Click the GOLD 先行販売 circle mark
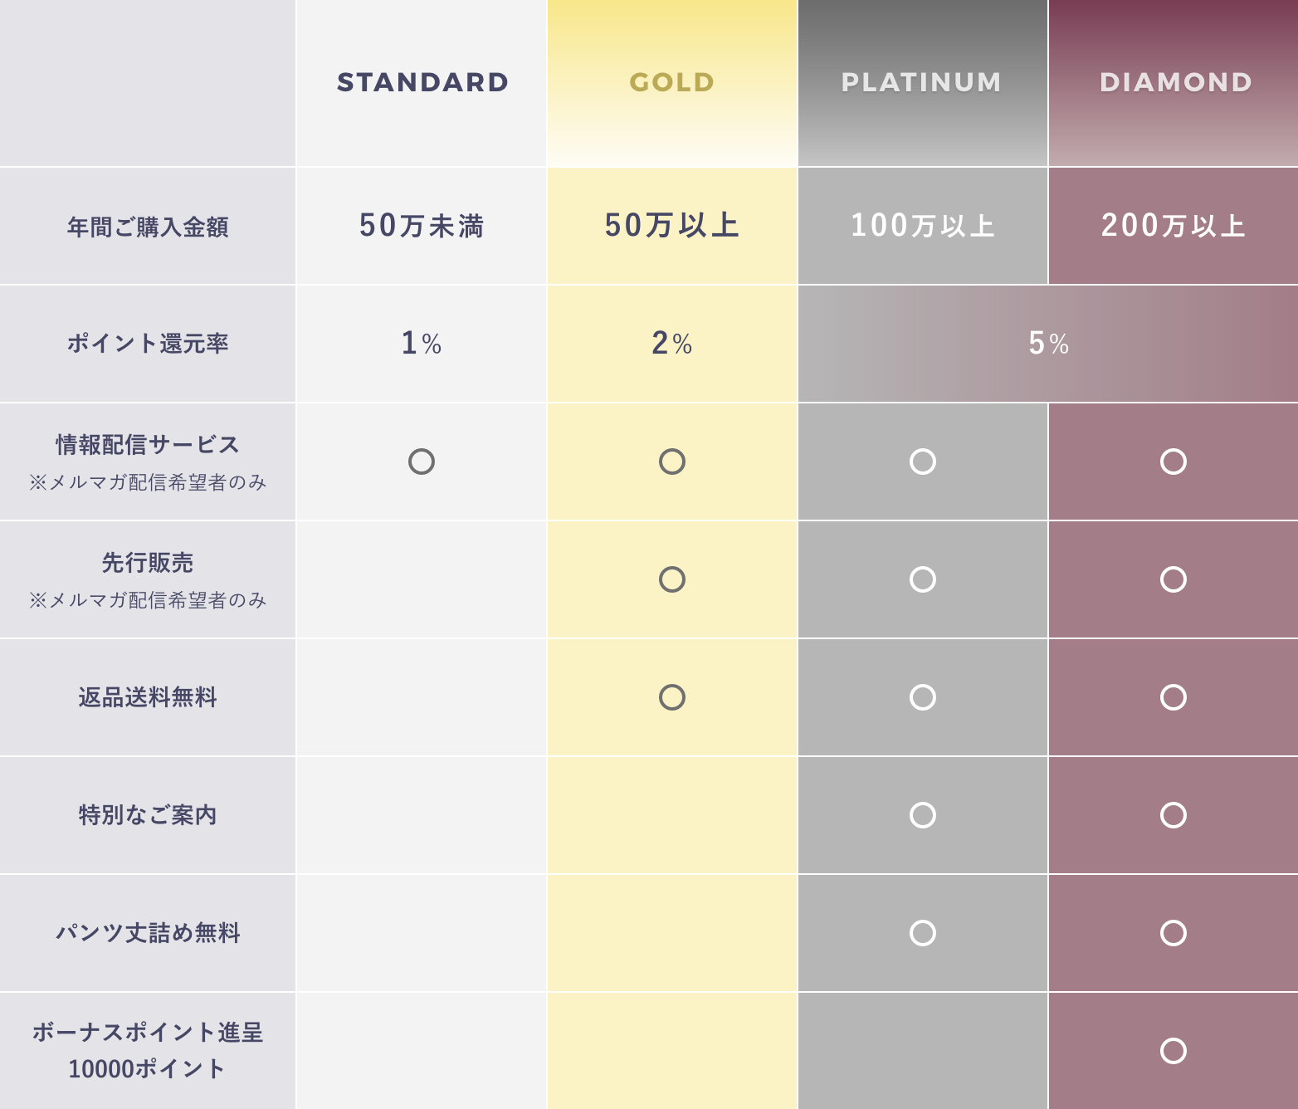Screen dimensions: 1298x1109 point(672,579)
